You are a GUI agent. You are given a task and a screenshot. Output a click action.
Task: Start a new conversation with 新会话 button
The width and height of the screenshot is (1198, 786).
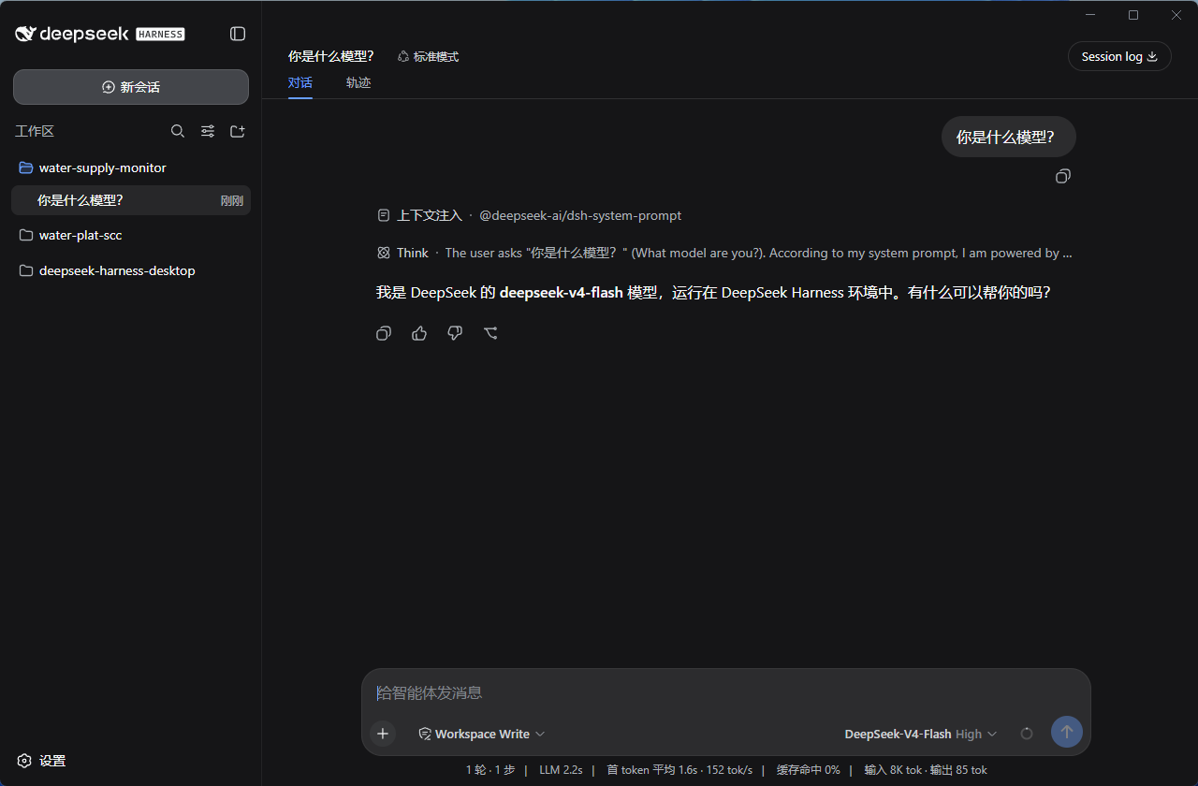coord(131,87)
